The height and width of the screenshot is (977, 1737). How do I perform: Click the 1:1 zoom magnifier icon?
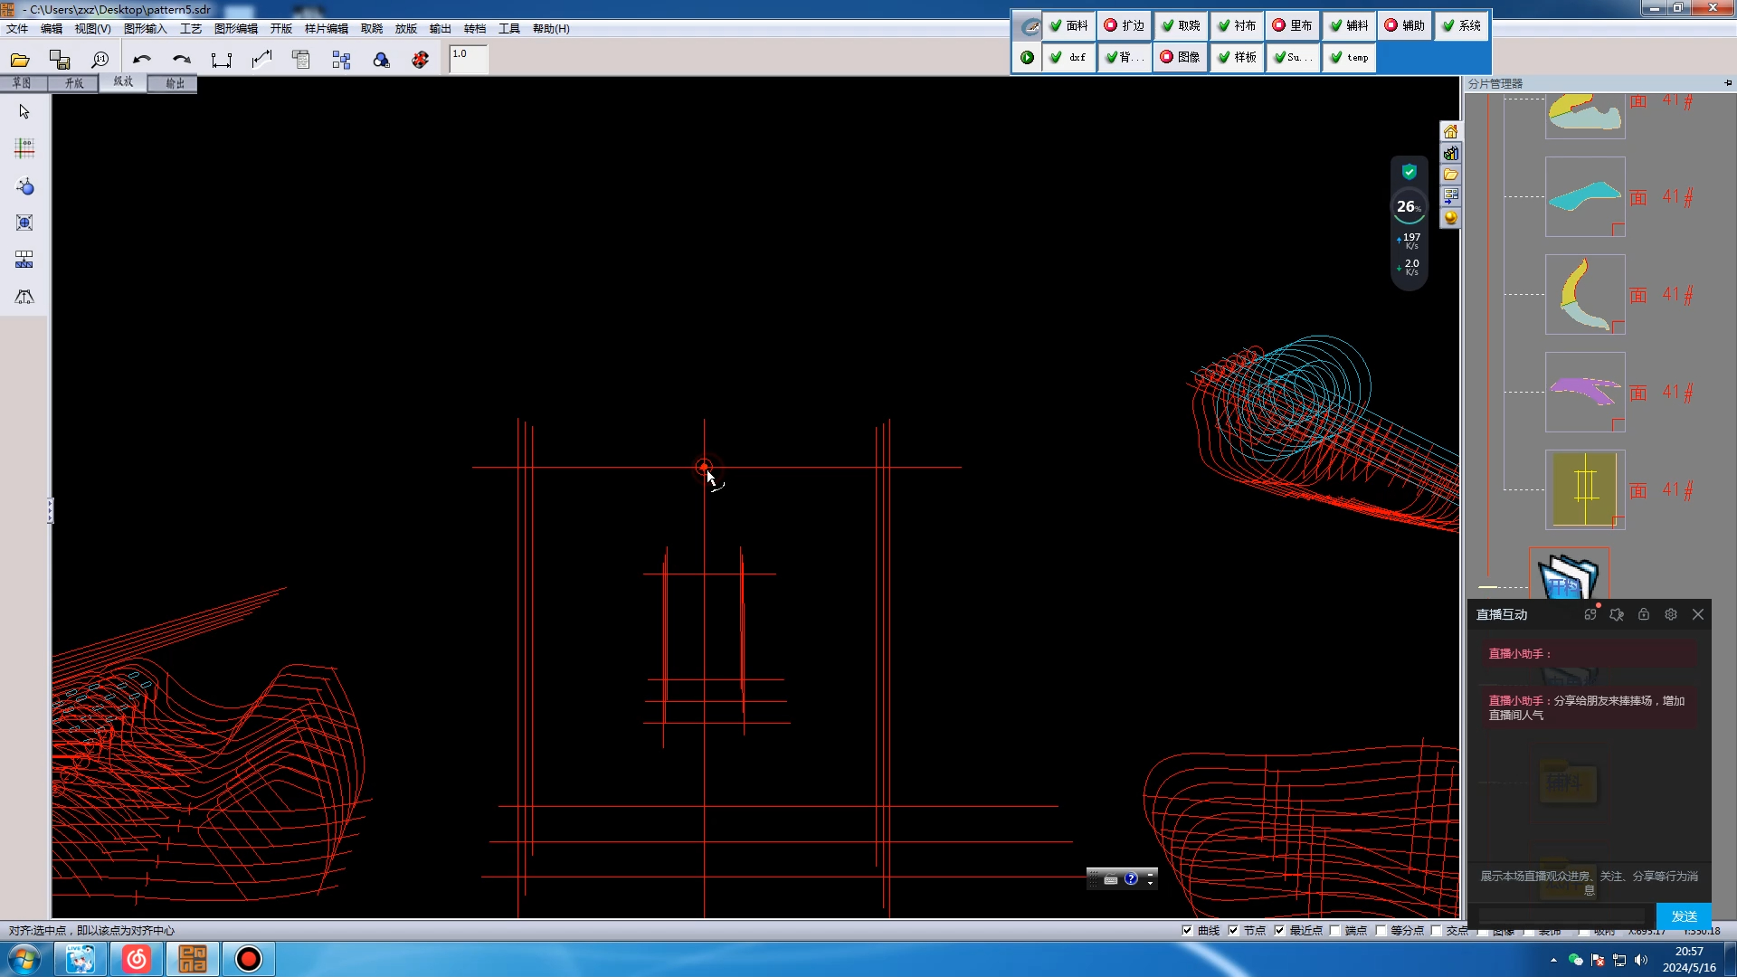tap(100, 60)
